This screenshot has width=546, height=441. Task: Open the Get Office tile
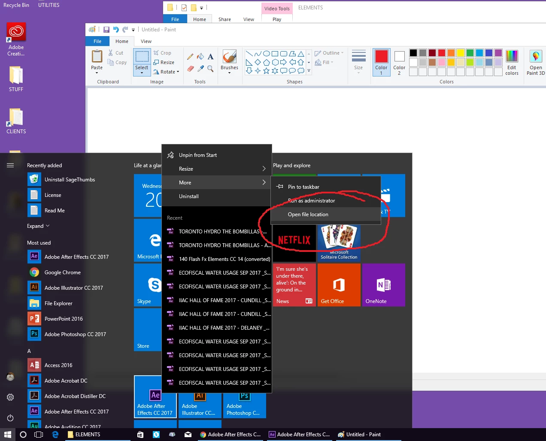(x=339, y=285)
